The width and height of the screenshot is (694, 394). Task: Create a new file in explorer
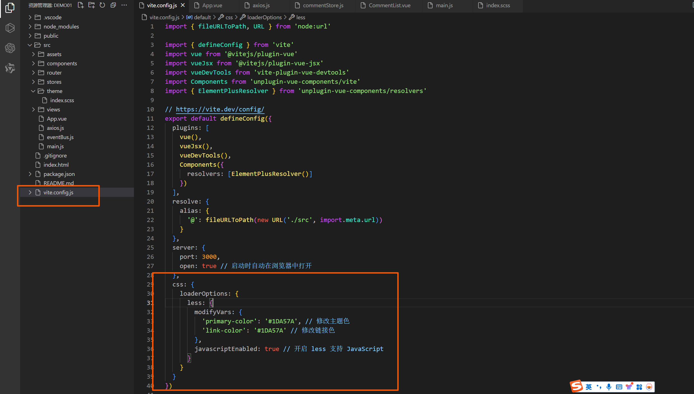point(81,5)
